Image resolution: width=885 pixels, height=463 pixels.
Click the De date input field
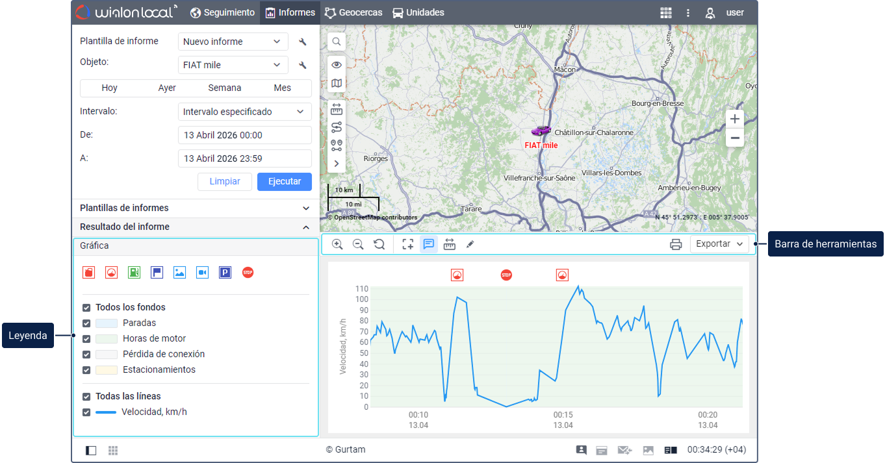[x=244, y=135]
